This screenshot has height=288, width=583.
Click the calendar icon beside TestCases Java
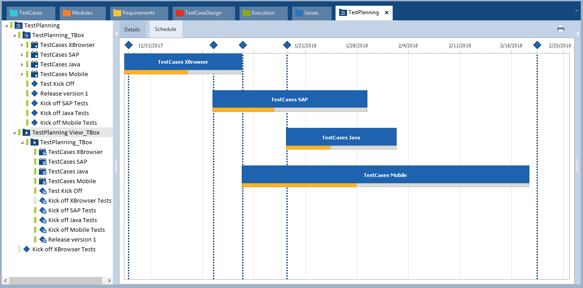click(x=34, y=65)
